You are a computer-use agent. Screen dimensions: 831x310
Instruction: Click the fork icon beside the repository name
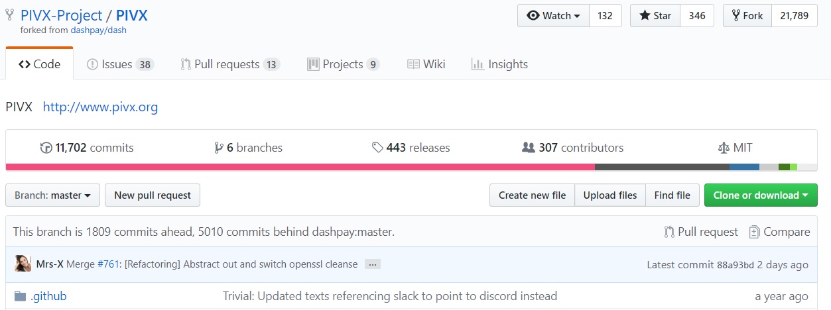[10, 15]
